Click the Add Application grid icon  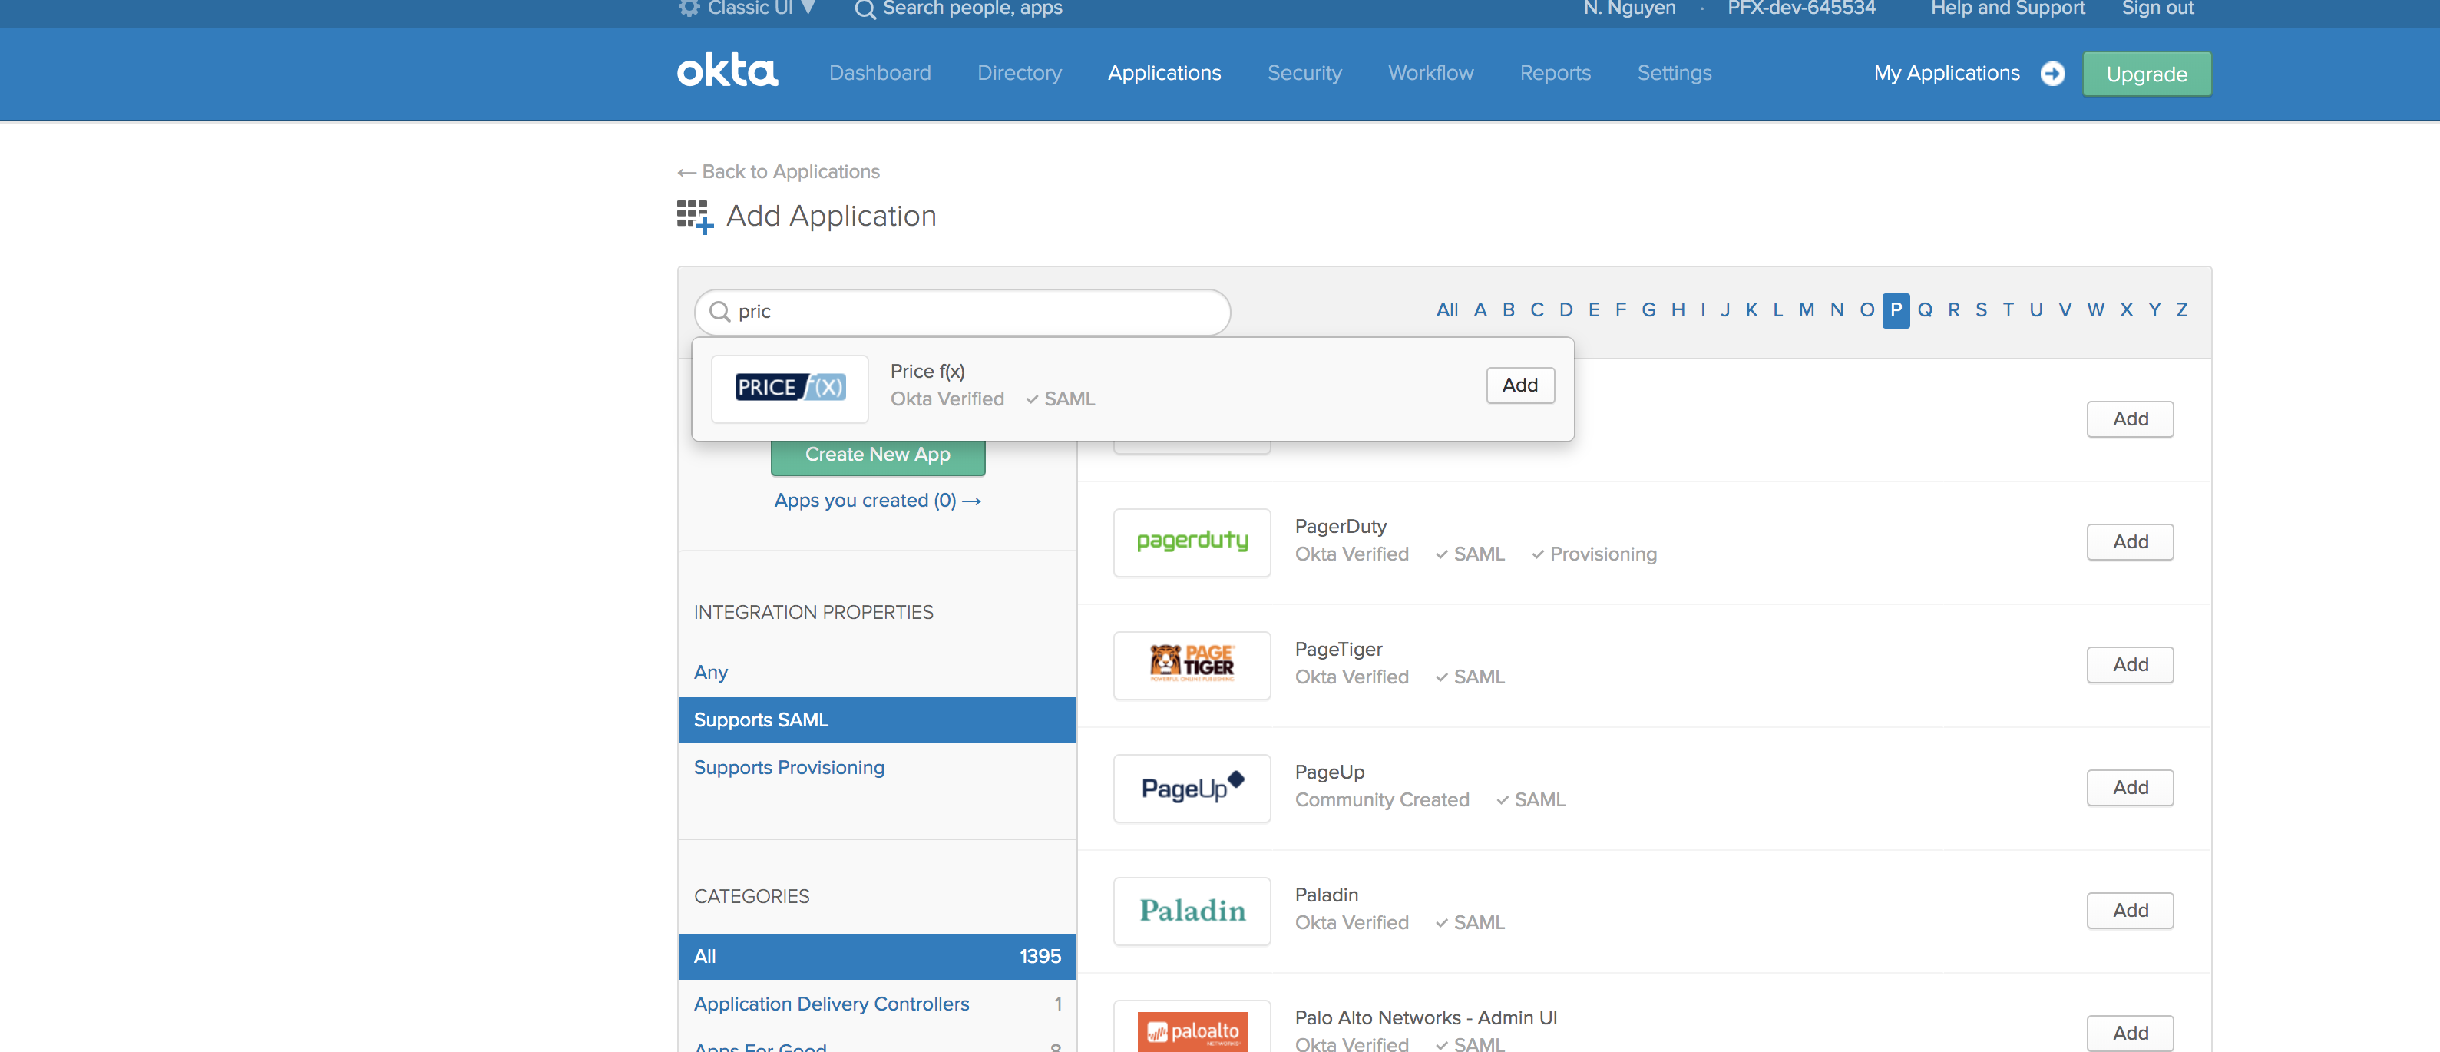(x=694, y=216)
